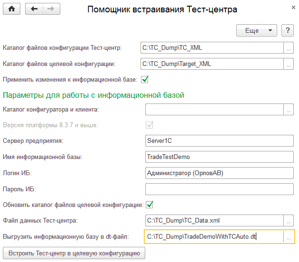The width and height of the screenshot is (299, 262).
Task: Navigate back with the left arrow
Action: tap(34, 9)
